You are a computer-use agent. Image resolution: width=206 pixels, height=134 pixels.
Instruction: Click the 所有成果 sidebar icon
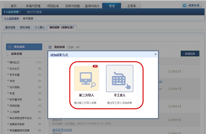point(10,47)
